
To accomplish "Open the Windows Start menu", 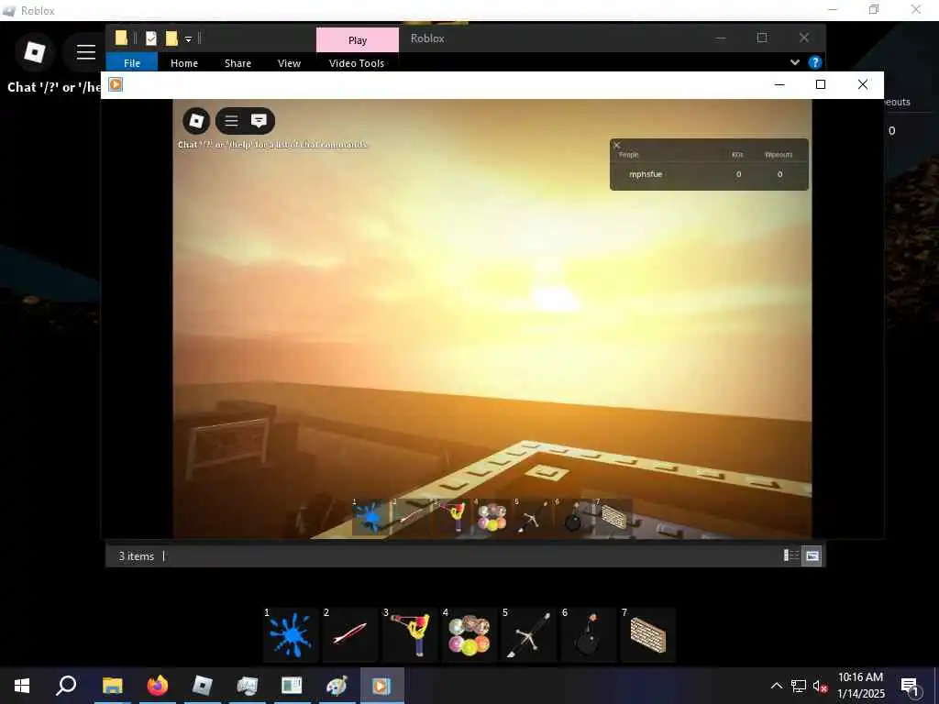I will (x=22, y=686).
